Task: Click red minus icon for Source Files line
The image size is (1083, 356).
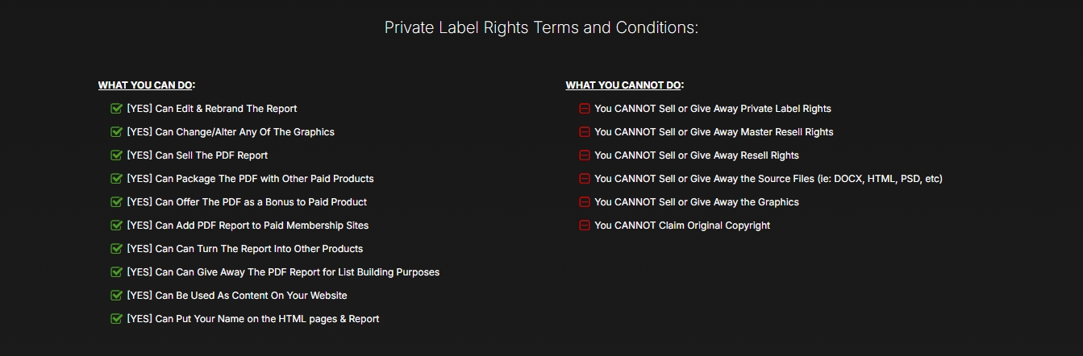Action: tap(585, 179)
